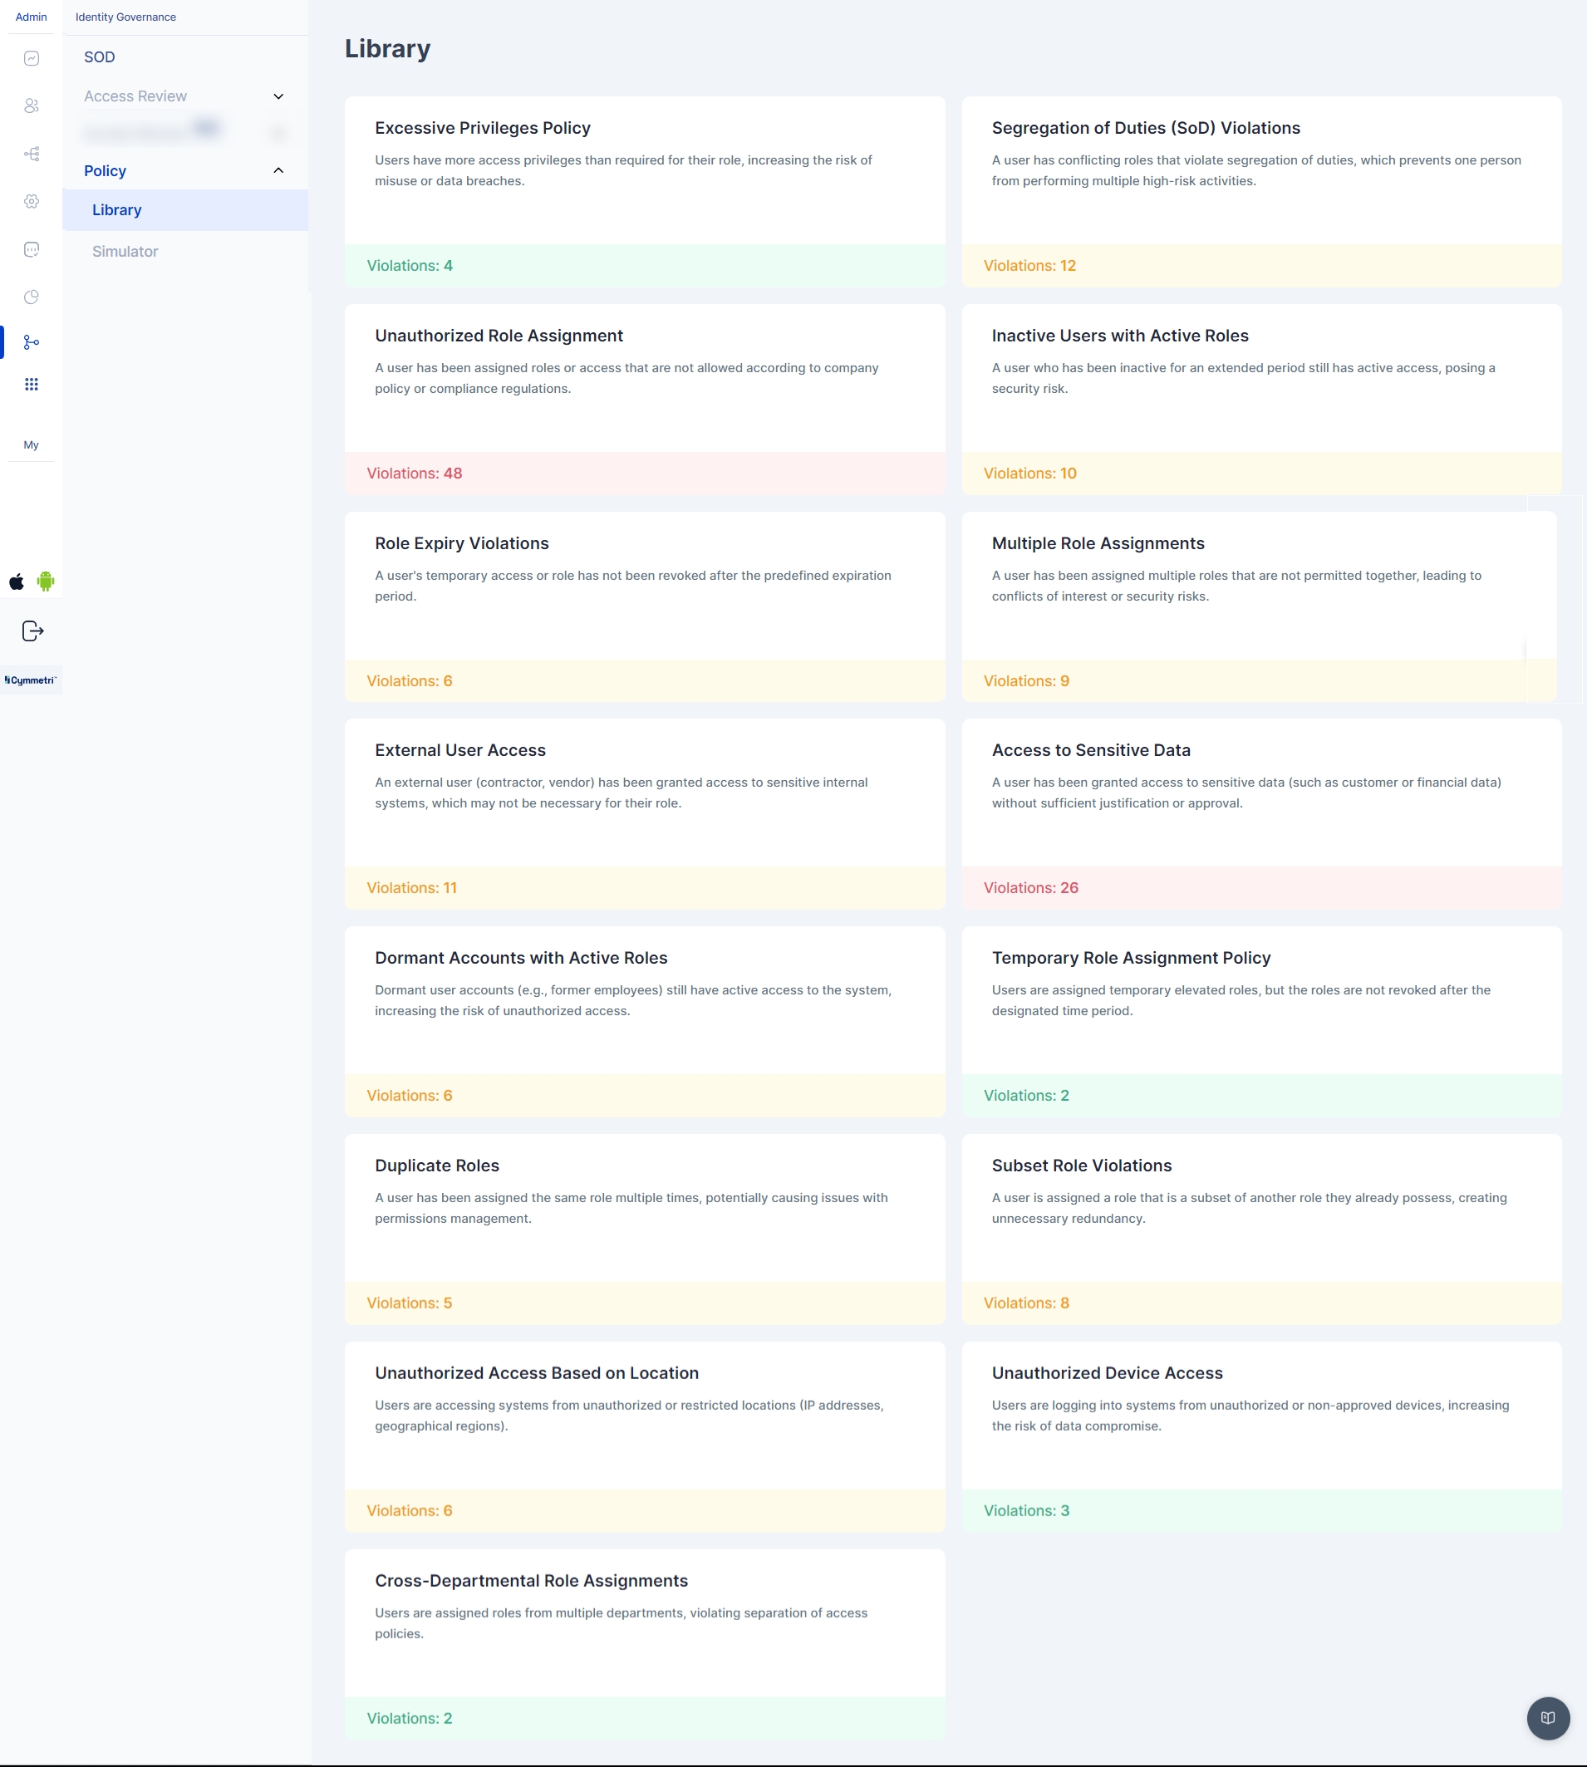Image resolution: width=1587 pixels, height=1767 pixels.
Task: Open the SOD menu item
Action: (100, 57)
